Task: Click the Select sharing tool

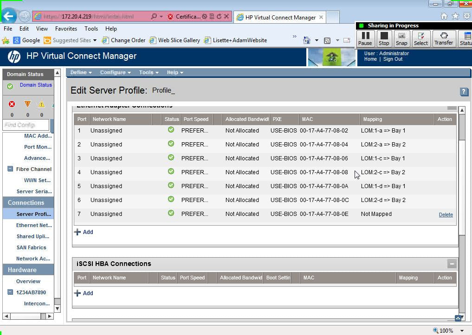Action: [x=421, y=38]
